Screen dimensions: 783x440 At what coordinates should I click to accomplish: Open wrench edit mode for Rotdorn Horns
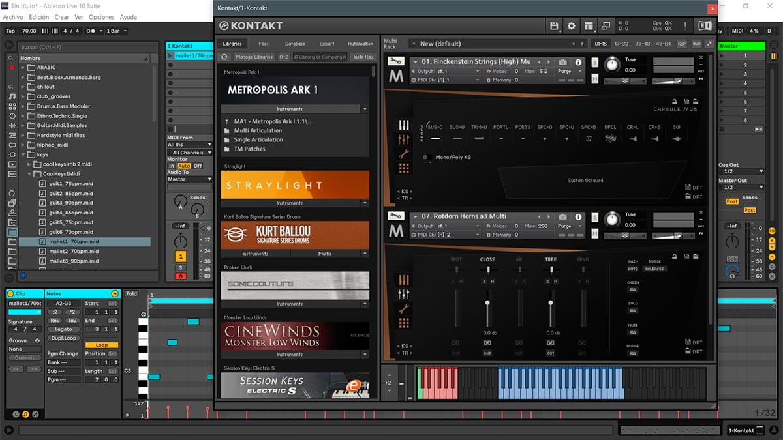[x=395, y=216]
